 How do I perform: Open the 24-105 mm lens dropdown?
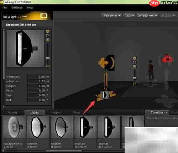147,16
